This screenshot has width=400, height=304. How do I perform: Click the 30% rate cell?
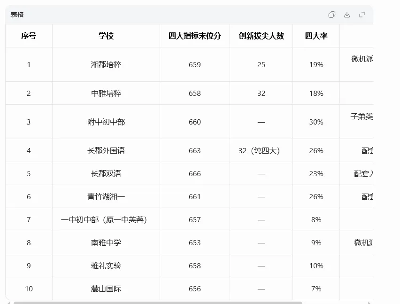(316, 122)
